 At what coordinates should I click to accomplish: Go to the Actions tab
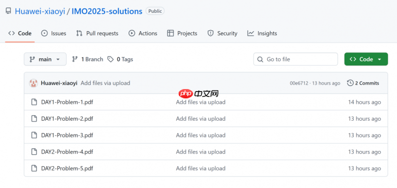click(143, 33)
